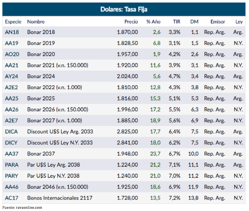Click the 2.841,00 price cell
Viewport: 249px width, 211px height.
127,143
